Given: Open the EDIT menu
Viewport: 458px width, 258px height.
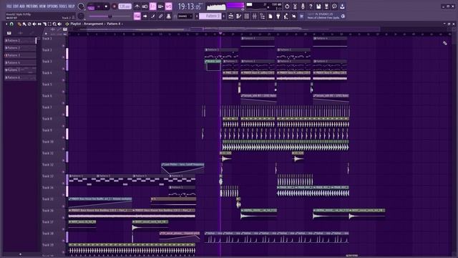Looking at the screenshot, I should [16, 6].
